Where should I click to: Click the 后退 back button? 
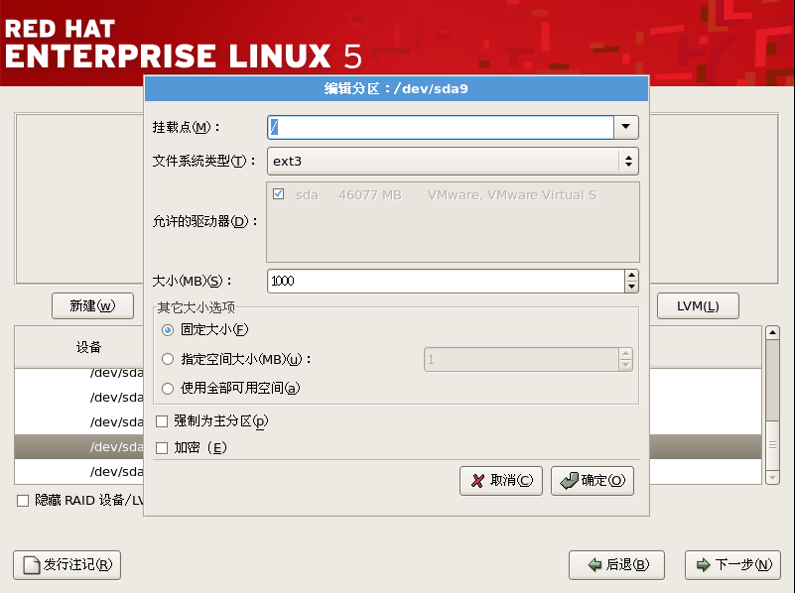(616, 564)
